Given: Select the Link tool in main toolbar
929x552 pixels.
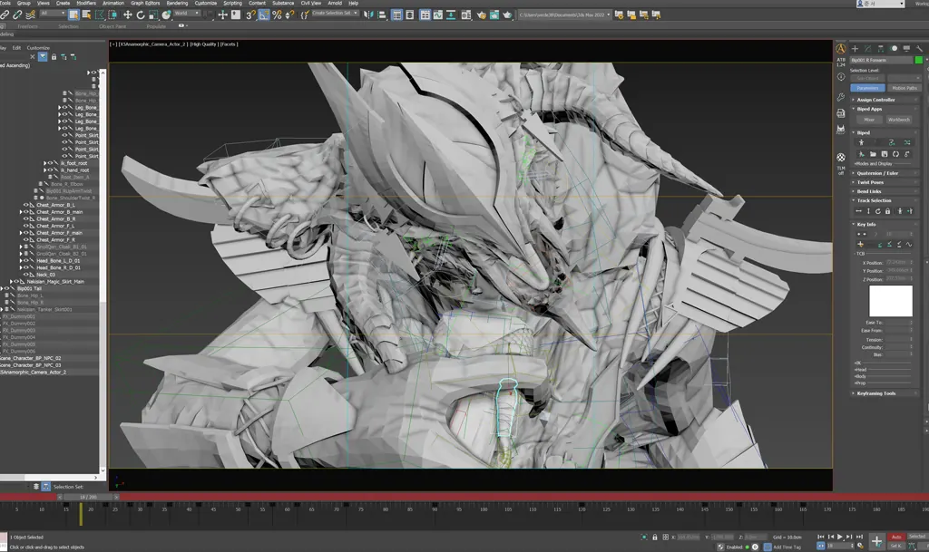Looking at the screenshot, I should click(x=5, y=15).
